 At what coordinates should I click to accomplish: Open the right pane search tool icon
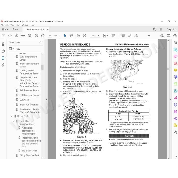pyautogui.click(x=175, y=42)
